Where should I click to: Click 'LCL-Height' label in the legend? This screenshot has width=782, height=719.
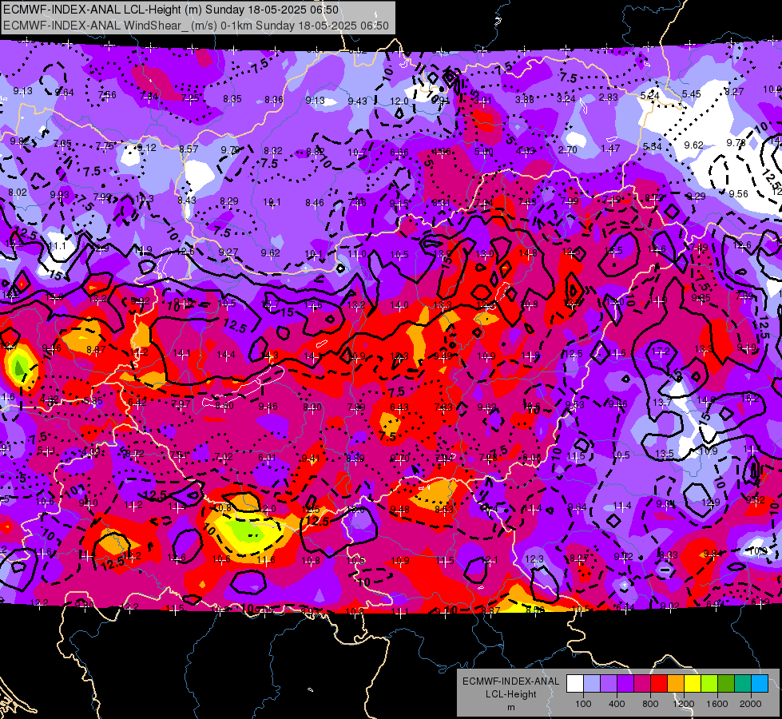click(510, 694)
